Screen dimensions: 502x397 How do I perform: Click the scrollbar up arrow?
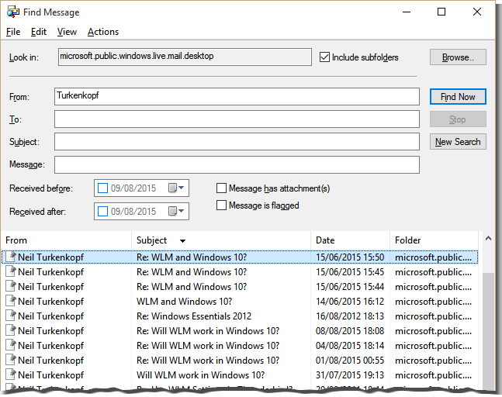coord(488,238)
